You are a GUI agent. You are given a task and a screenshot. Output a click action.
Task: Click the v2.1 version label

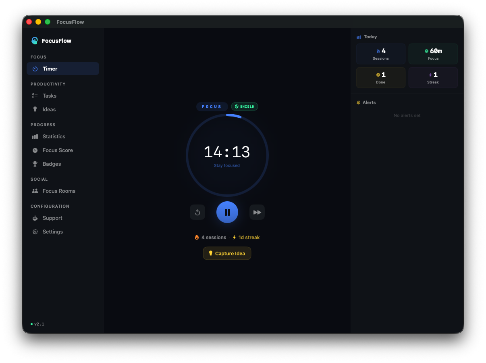coord(39,324)
